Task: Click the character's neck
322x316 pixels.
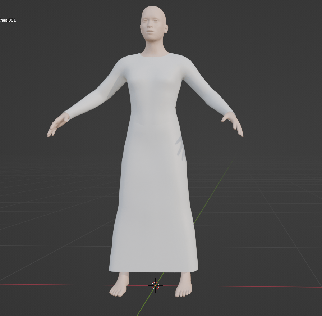Action: [x=155, y=47]
